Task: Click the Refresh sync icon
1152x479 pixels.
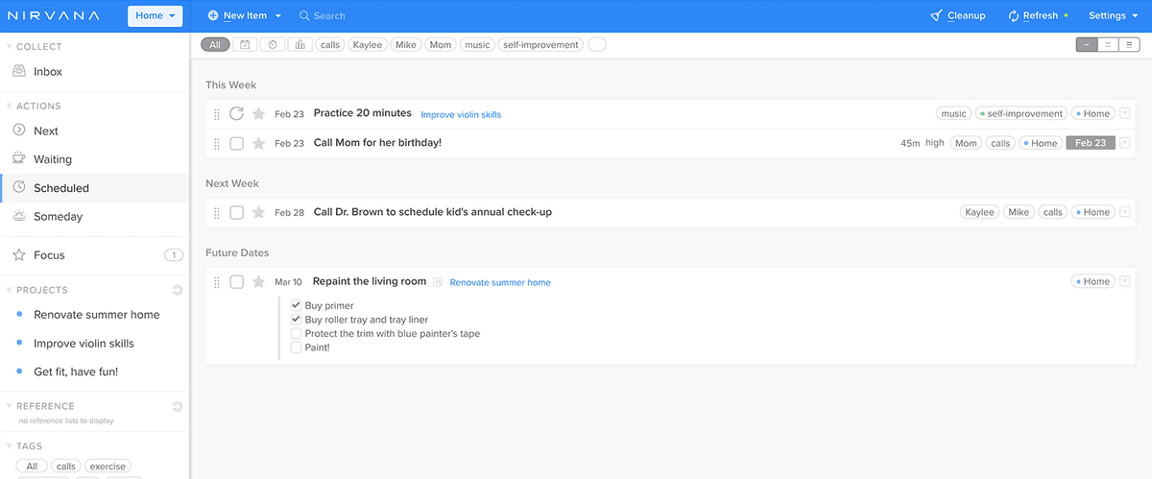Action: tap(1013, 16)
